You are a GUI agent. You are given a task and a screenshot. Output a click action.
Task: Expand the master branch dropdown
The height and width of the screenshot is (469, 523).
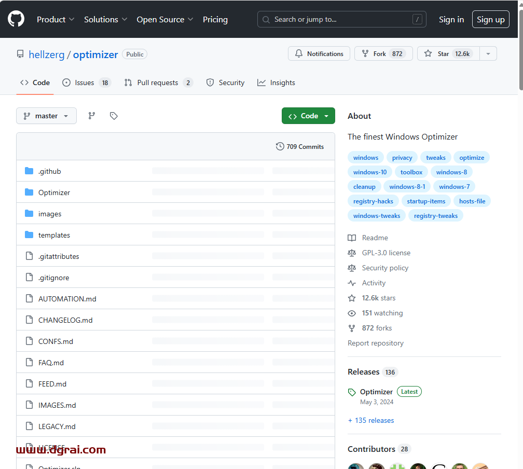point(46,116)
